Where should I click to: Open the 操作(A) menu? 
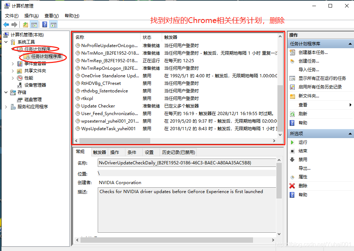click(x=31, y=15)
